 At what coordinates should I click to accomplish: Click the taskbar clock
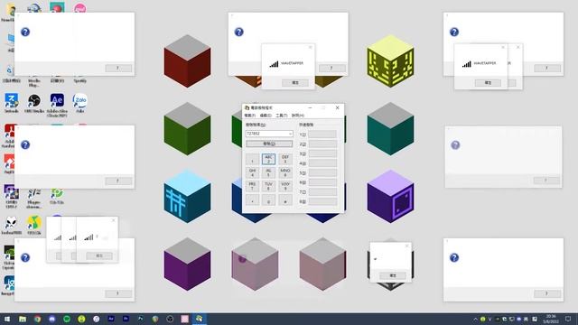[x=552, y=319]
